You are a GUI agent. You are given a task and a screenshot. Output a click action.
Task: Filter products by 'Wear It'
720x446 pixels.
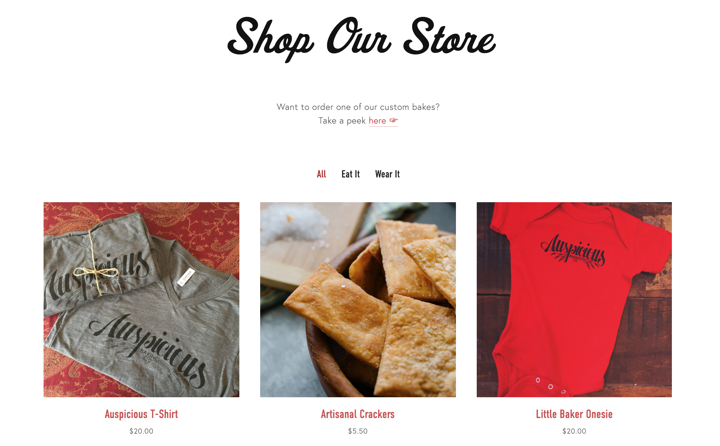pos(387,174)
